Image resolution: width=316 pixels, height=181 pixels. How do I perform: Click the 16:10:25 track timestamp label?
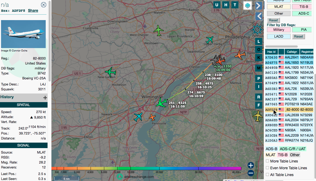204,87
